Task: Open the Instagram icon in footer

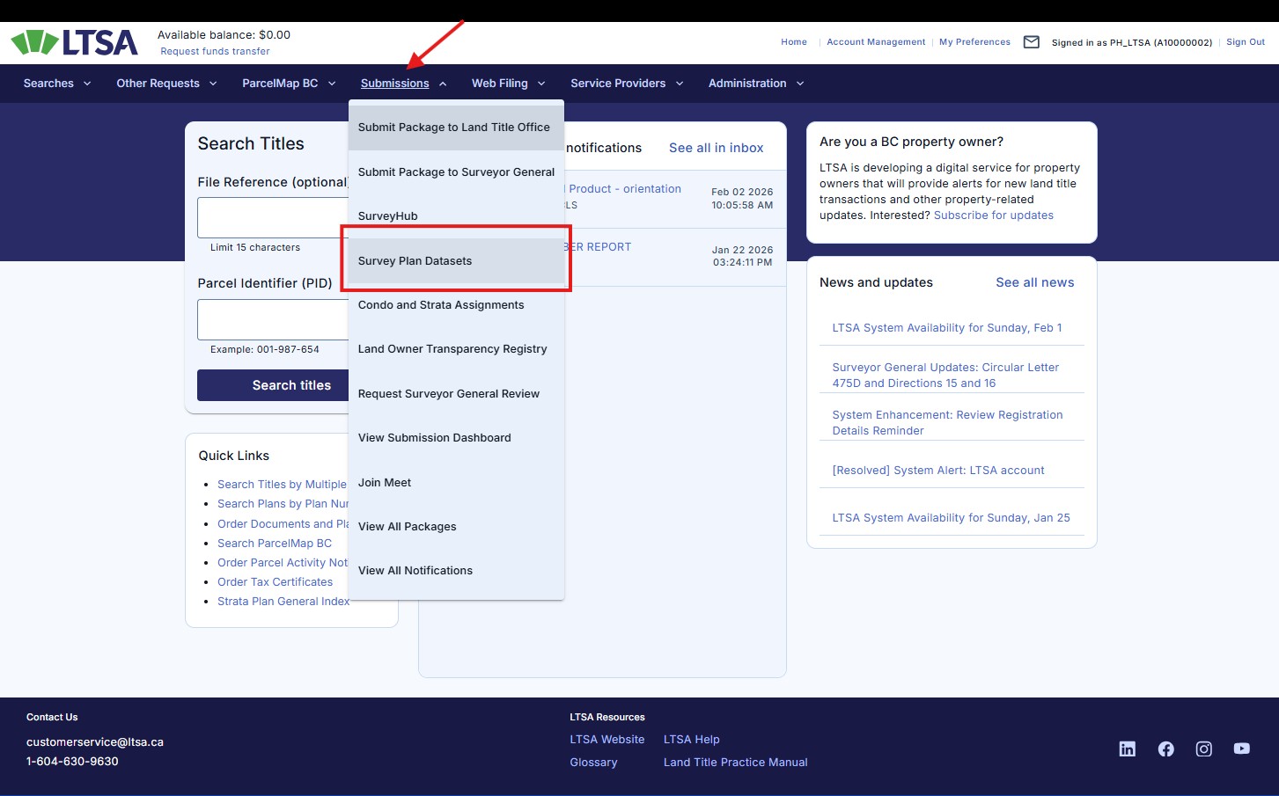Action: click(1203, 749)
